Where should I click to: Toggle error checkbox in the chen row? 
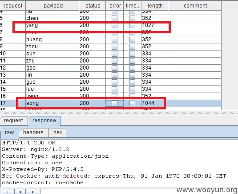coord(115,18)
